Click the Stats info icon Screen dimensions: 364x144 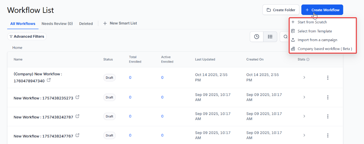point(308,60)
